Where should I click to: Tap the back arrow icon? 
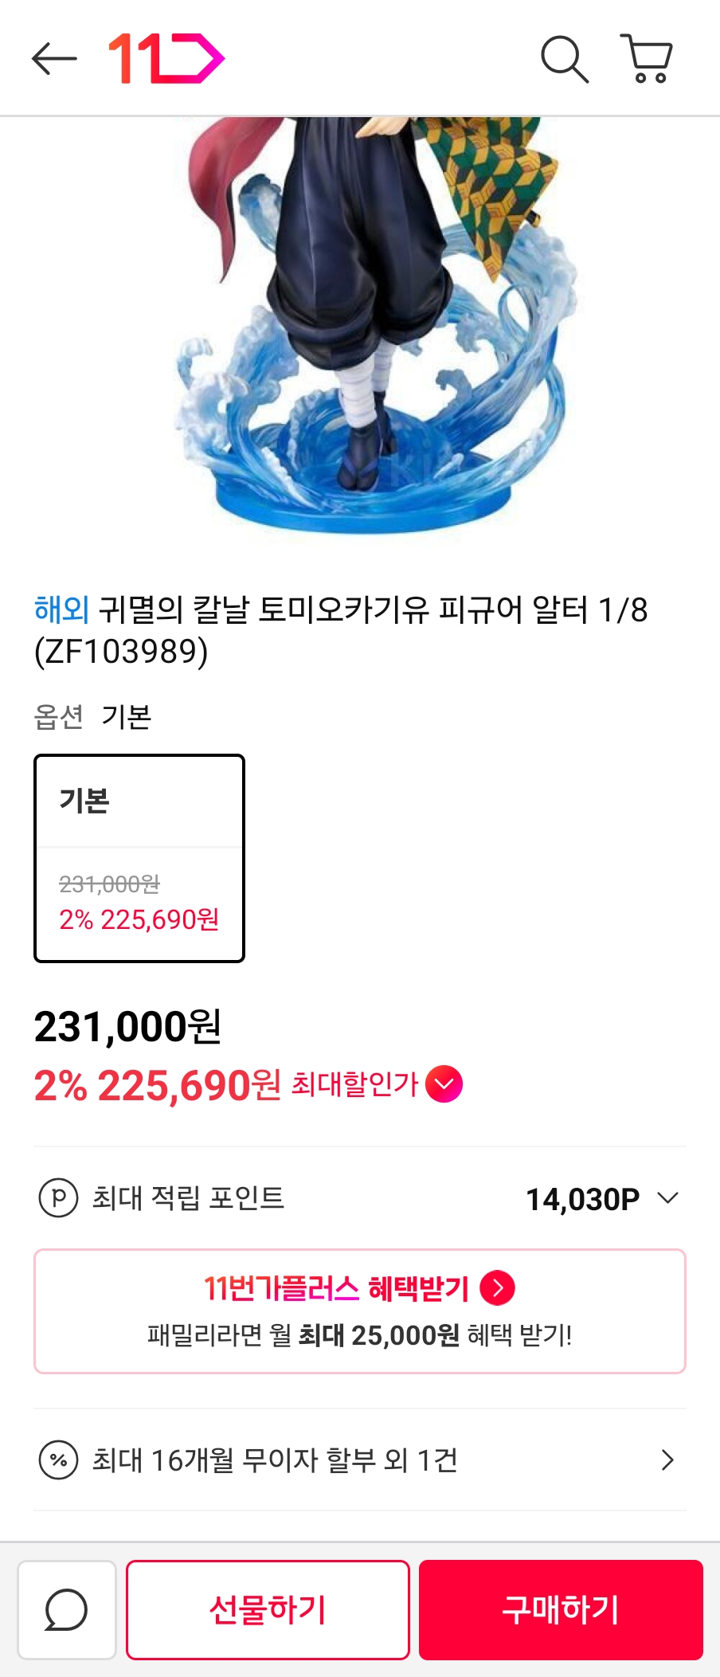click(54, 59)
